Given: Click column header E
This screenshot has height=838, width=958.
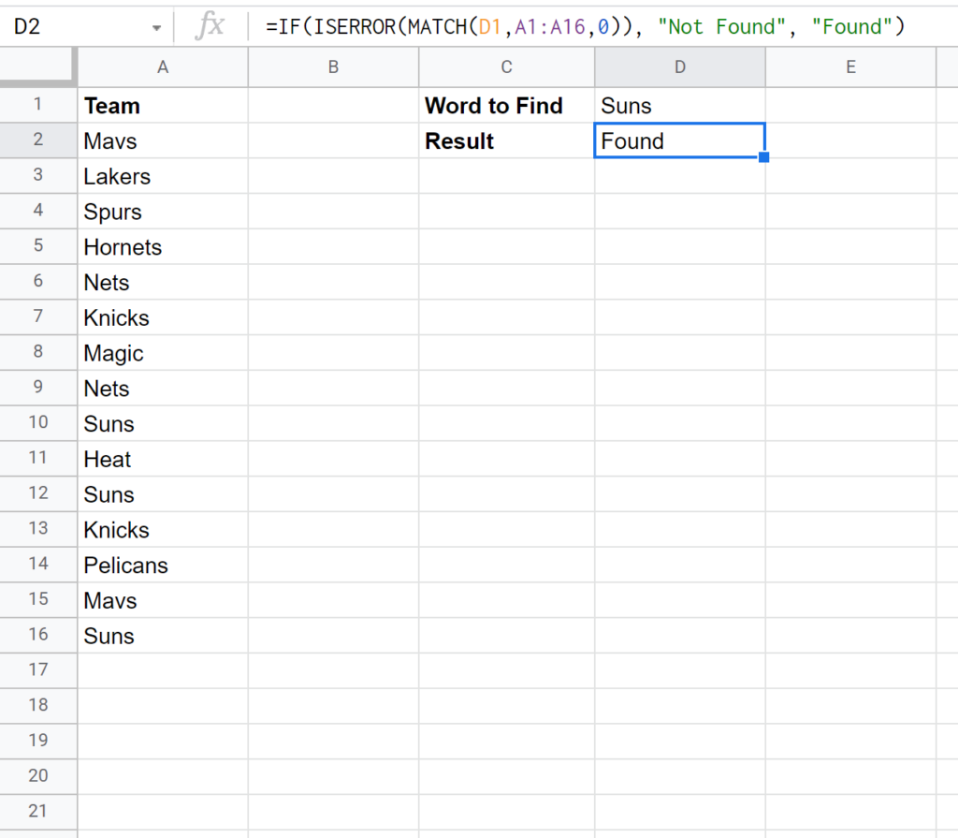Looking at the screenshot, I should (x=849, y=66).
